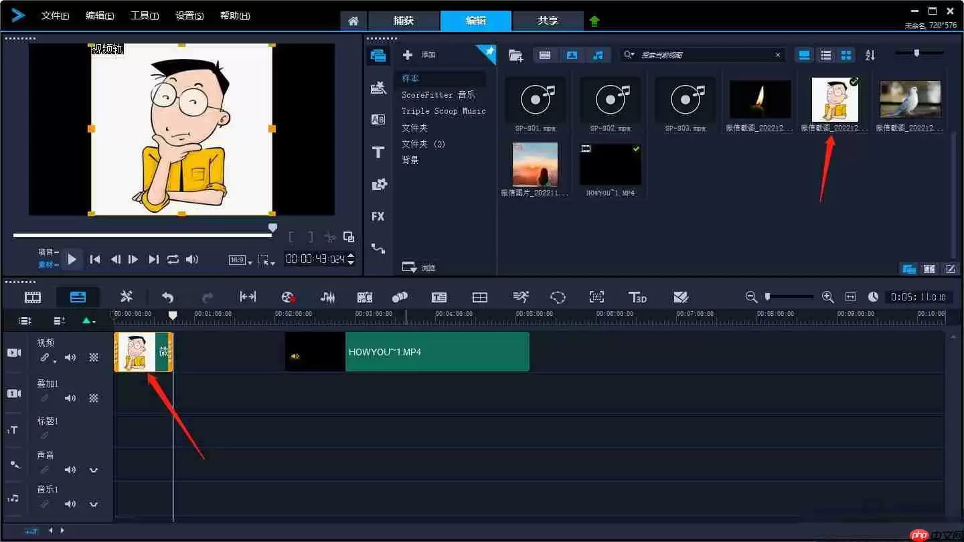Open the Title (T) library panel

tap(378, 153)
